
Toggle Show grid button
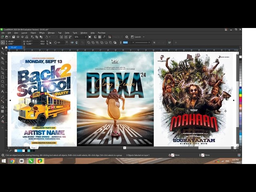pos(100,37)
